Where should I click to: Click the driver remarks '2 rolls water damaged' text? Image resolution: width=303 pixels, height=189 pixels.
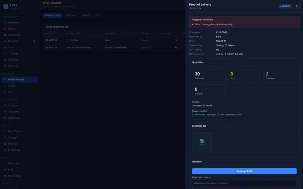[x=217, y=115]
